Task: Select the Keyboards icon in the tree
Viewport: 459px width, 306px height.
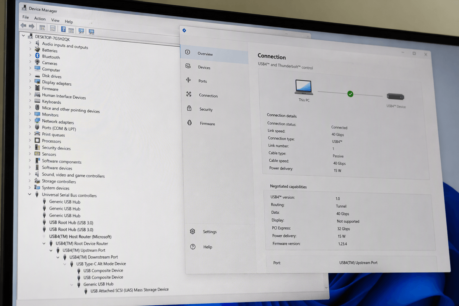Action: click(x=37, y=101)
